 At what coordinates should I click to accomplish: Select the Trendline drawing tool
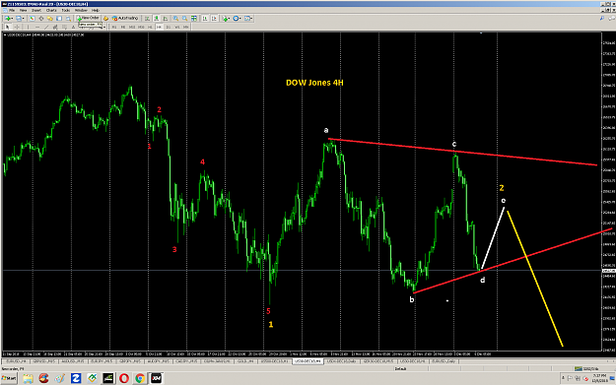[46, 27]
